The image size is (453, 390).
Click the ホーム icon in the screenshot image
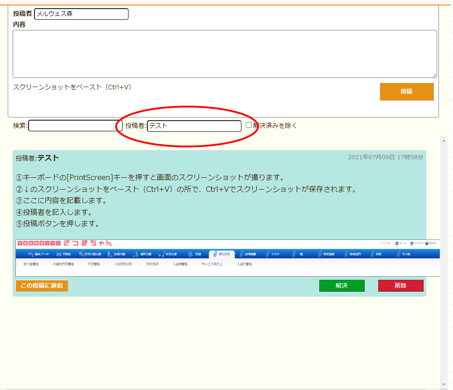[x=397, y=244]
